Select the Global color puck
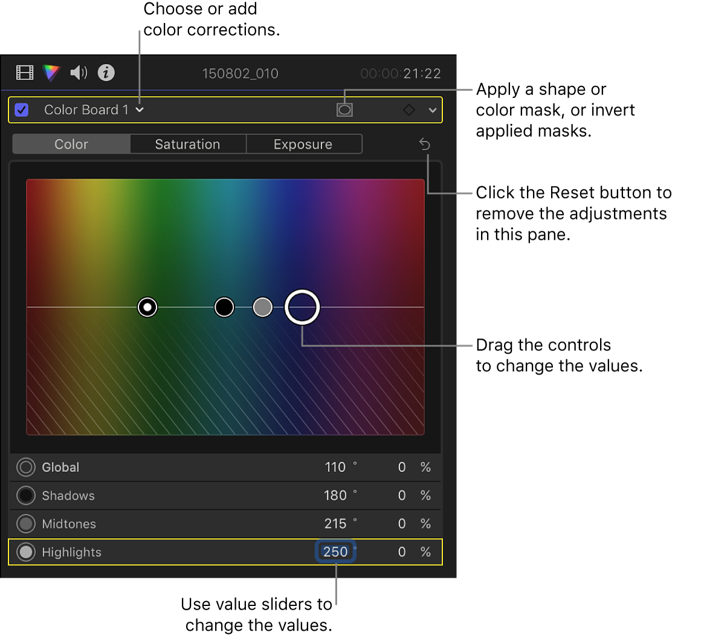 [147, 307]
